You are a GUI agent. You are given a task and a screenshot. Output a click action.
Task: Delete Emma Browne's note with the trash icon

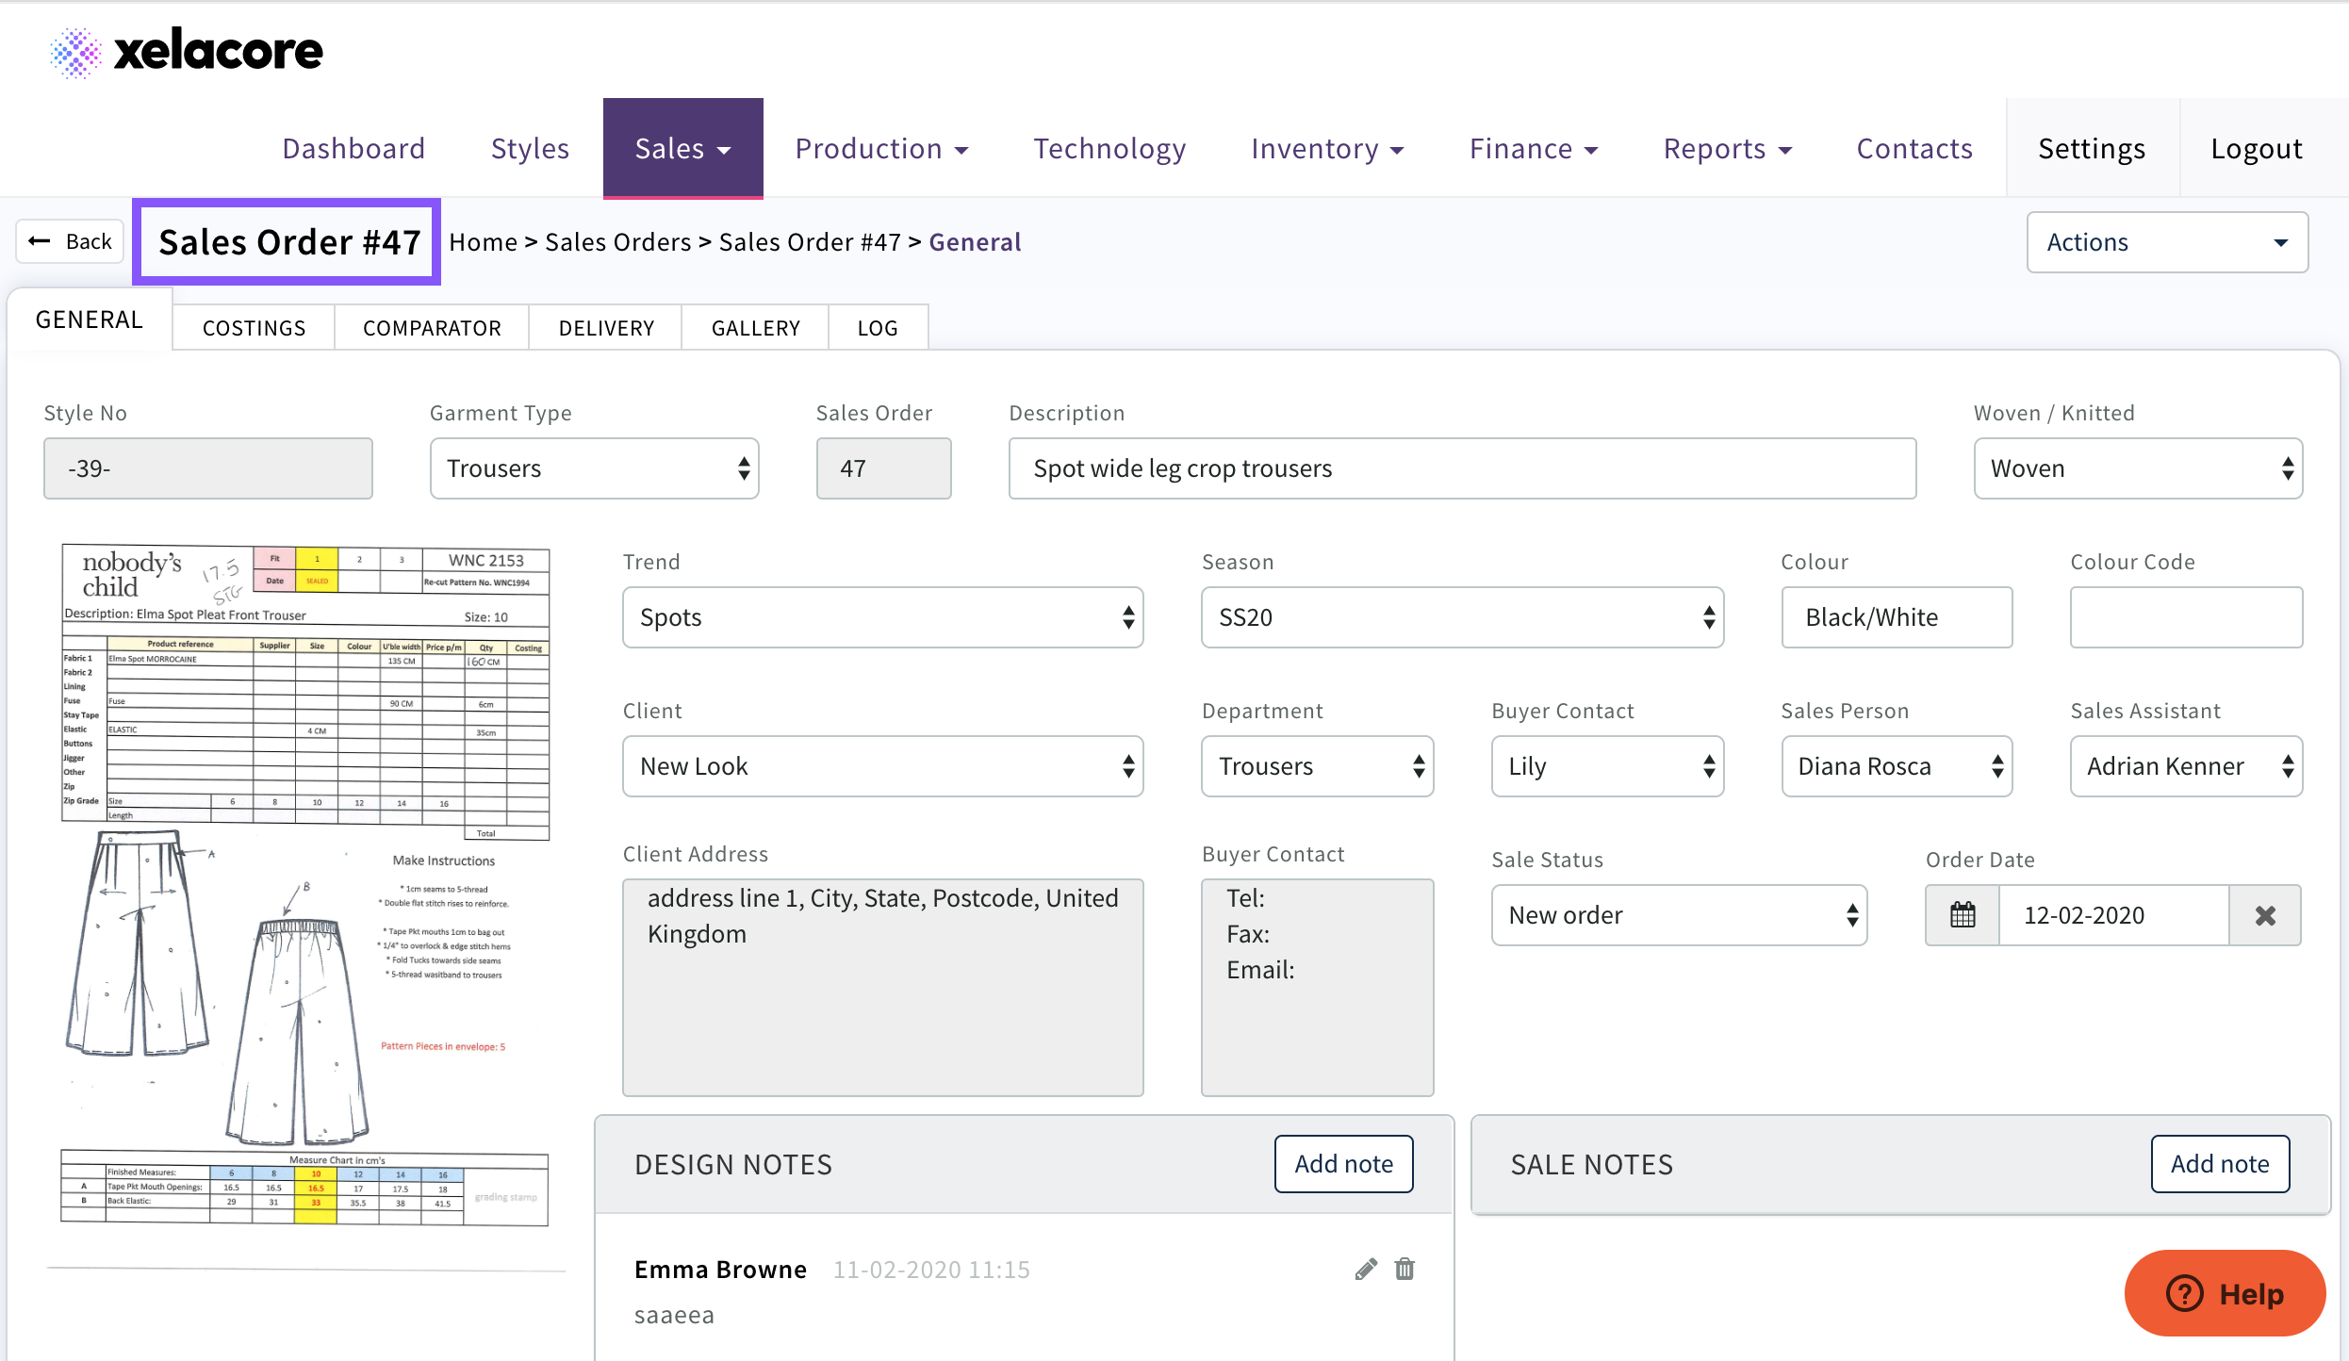click(x=1404, y=1269)
